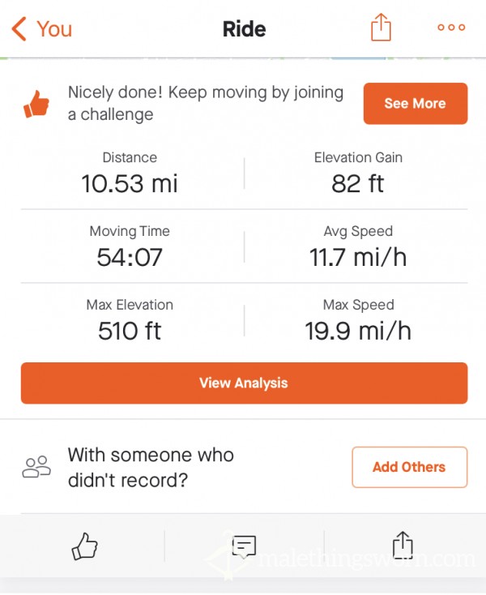This screenshot has height=595, width=486.
Task: Select the Elevation Gain 82 ft stat
Action: 358,173
